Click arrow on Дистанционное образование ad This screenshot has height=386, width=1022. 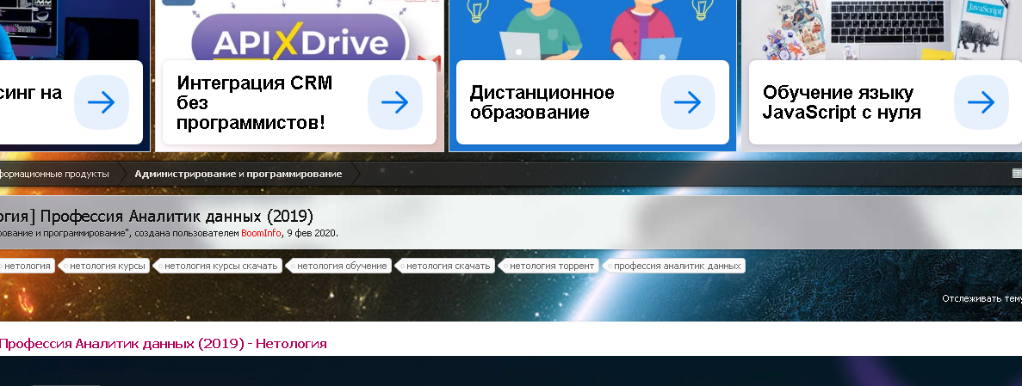[688, 102]
